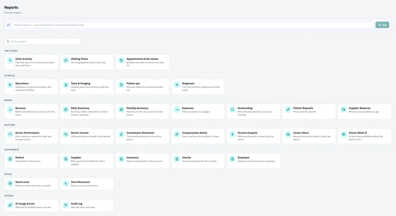396x216 pixels.
Task: Focus the 'Ask the reports' input field
Action: pos(192,25)
